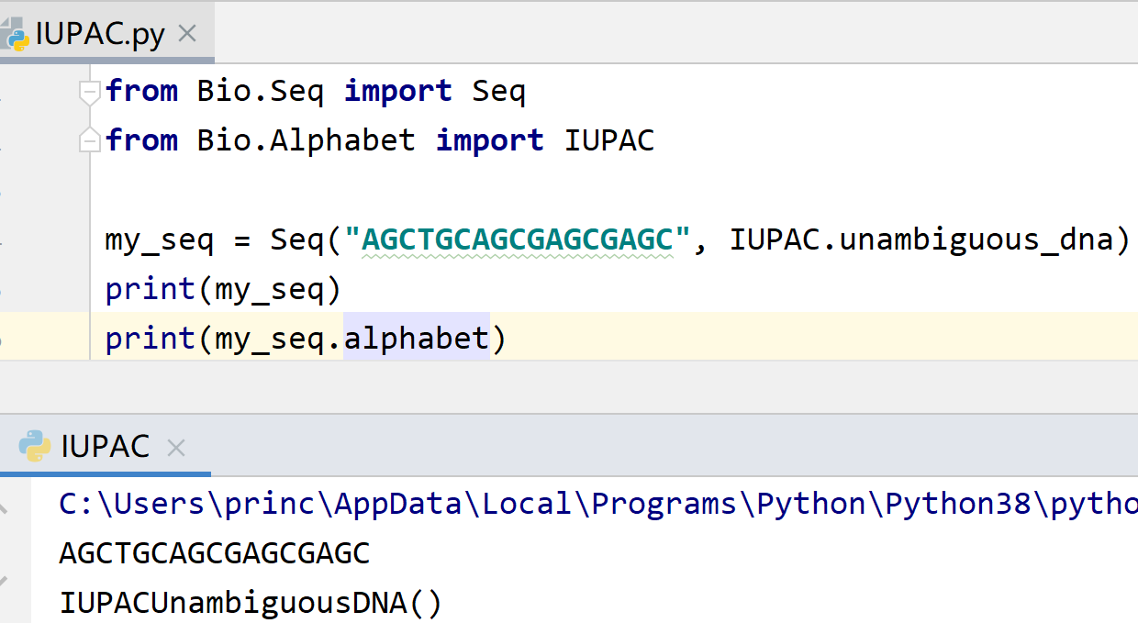Click Bio.Seq module name in import
1138x623 pixels.
coord(260,91)
